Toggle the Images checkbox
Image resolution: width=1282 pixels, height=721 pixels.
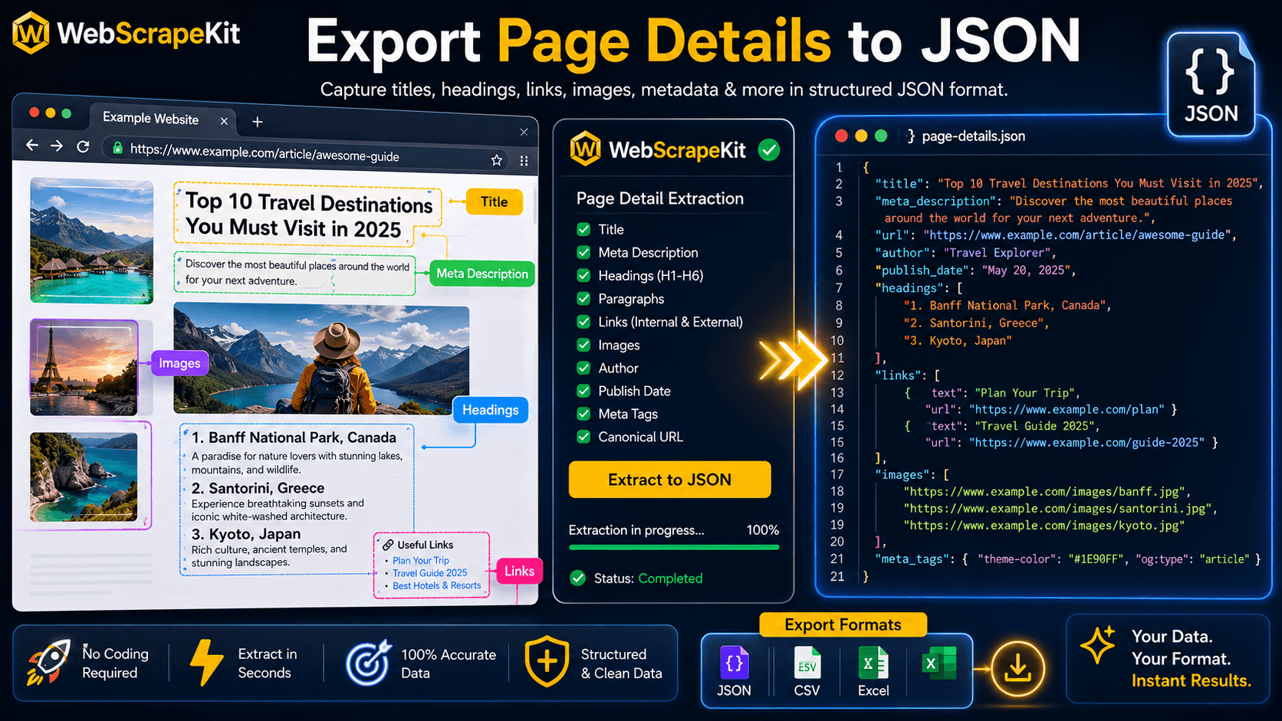(583, 345)
